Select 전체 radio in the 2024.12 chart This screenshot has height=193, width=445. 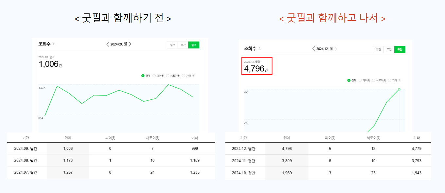(x=349, y=80)
